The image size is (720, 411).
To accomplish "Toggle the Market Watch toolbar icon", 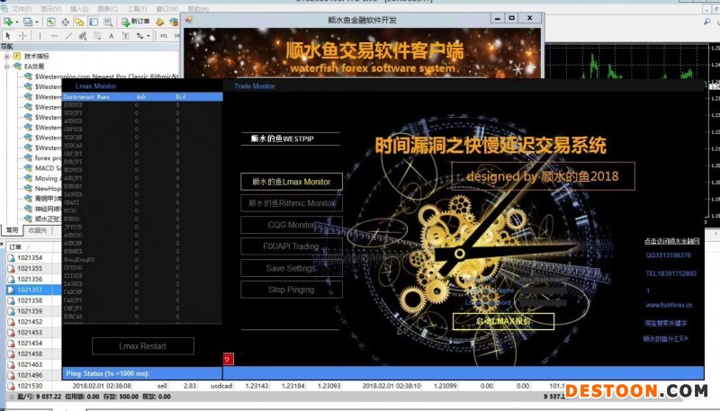I will (51, 22).
